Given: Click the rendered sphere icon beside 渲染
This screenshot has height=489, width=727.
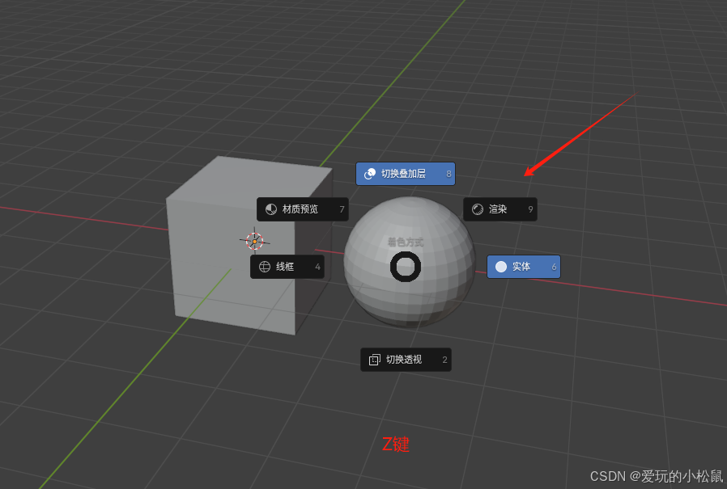Looking at the screenshot, I should pos(478,209).
